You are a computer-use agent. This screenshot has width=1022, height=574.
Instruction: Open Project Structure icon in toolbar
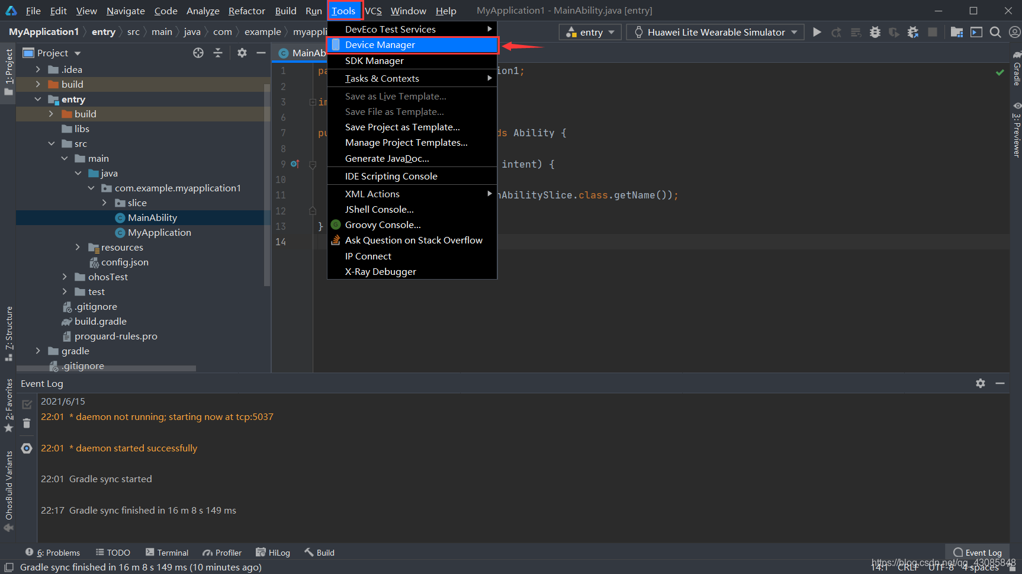tap(957, 32)
